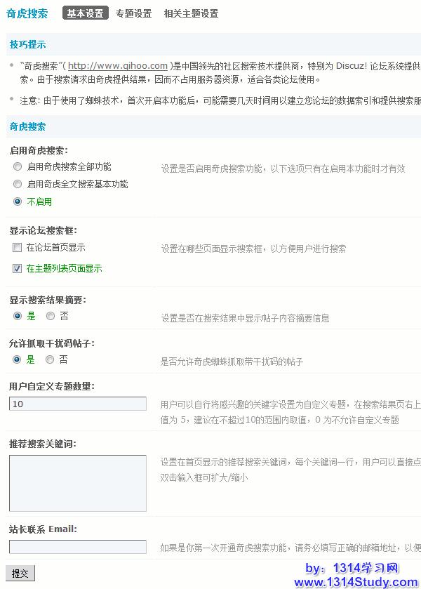Image resolution: width=421 pixels, height=589 pixels.
Task: Select 启用奇虎搜索全部功能 radio option
Action: click(18, 167)
